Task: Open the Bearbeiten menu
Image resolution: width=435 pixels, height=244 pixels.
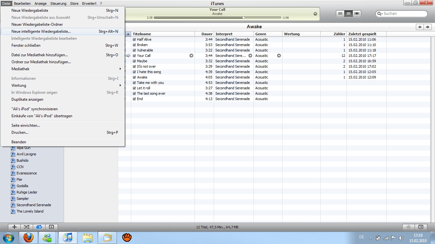Action: tap(22, 3)
